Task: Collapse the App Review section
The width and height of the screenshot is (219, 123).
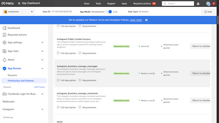Action: click(42, 68)
